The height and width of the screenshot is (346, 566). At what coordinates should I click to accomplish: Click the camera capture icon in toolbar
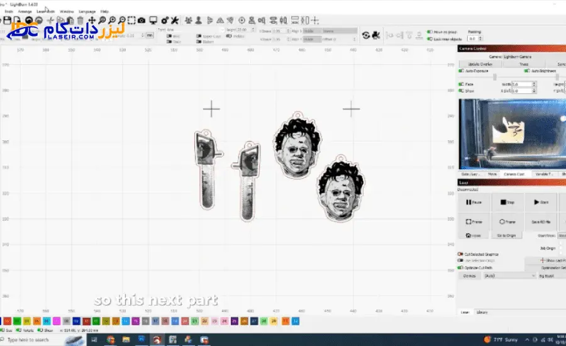(x=142, y=21)
